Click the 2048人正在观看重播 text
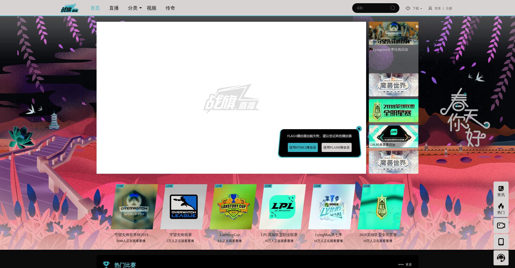Screen dimensions: 515x268 [x=131, y=241]
